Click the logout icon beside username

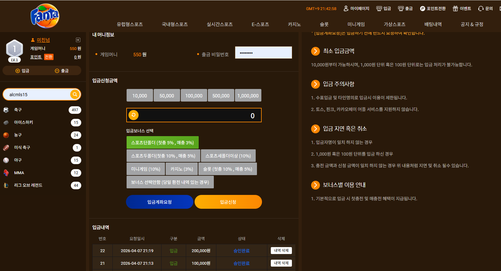click(78, 40)
